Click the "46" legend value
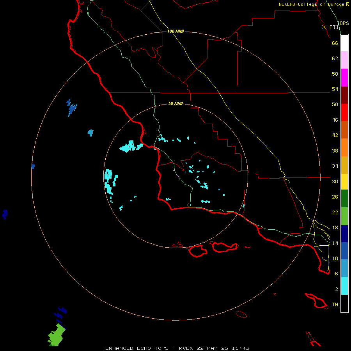The height and width of the screenshot is (351, 351). (x=335, y=120)
